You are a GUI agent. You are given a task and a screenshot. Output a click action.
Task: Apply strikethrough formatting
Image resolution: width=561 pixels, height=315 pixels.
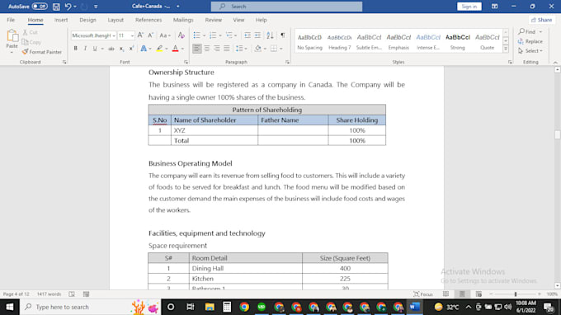(111, 49)
